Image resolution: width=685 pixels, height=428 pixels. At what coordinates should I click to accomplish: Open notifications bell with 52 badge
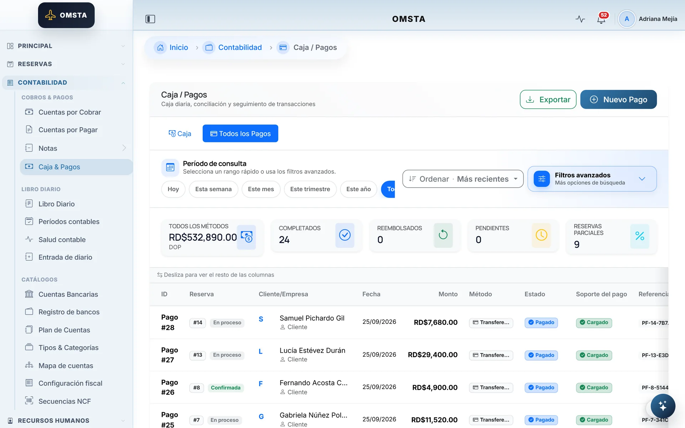click(x=602, y=19)
